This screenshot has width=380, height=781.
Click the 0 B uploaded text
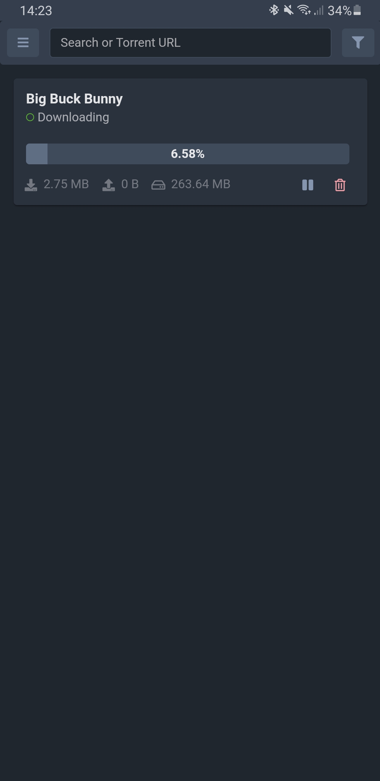coord(130,184)
